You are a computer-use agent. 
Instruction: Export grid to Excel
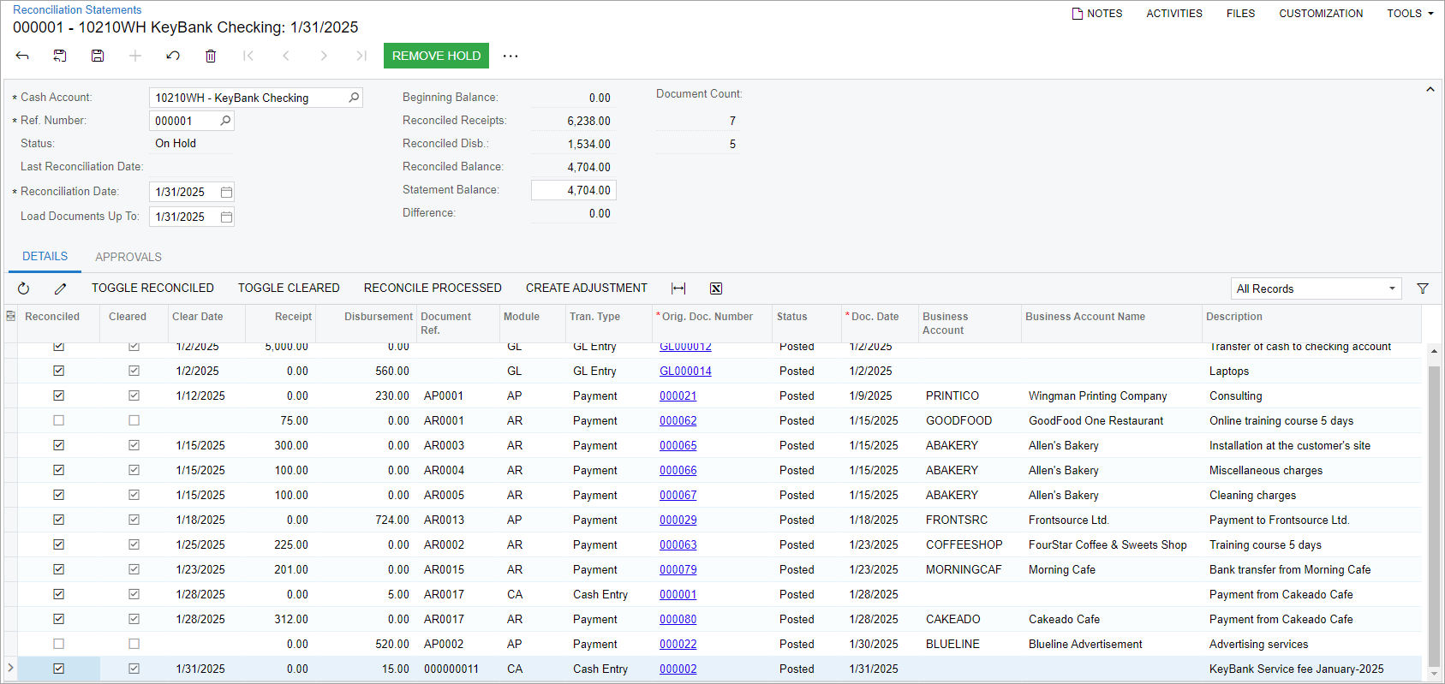pos(716,288)
